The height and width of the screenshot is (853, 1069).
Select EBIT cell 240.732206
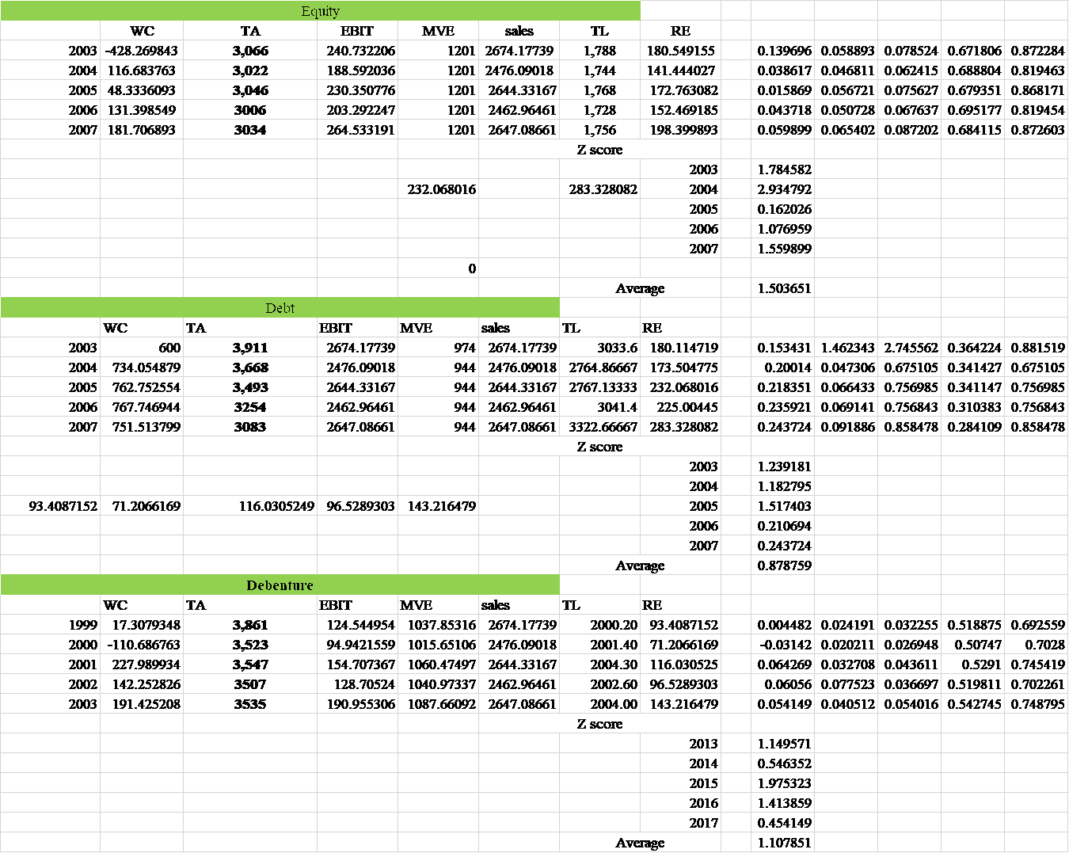point(358,51)
